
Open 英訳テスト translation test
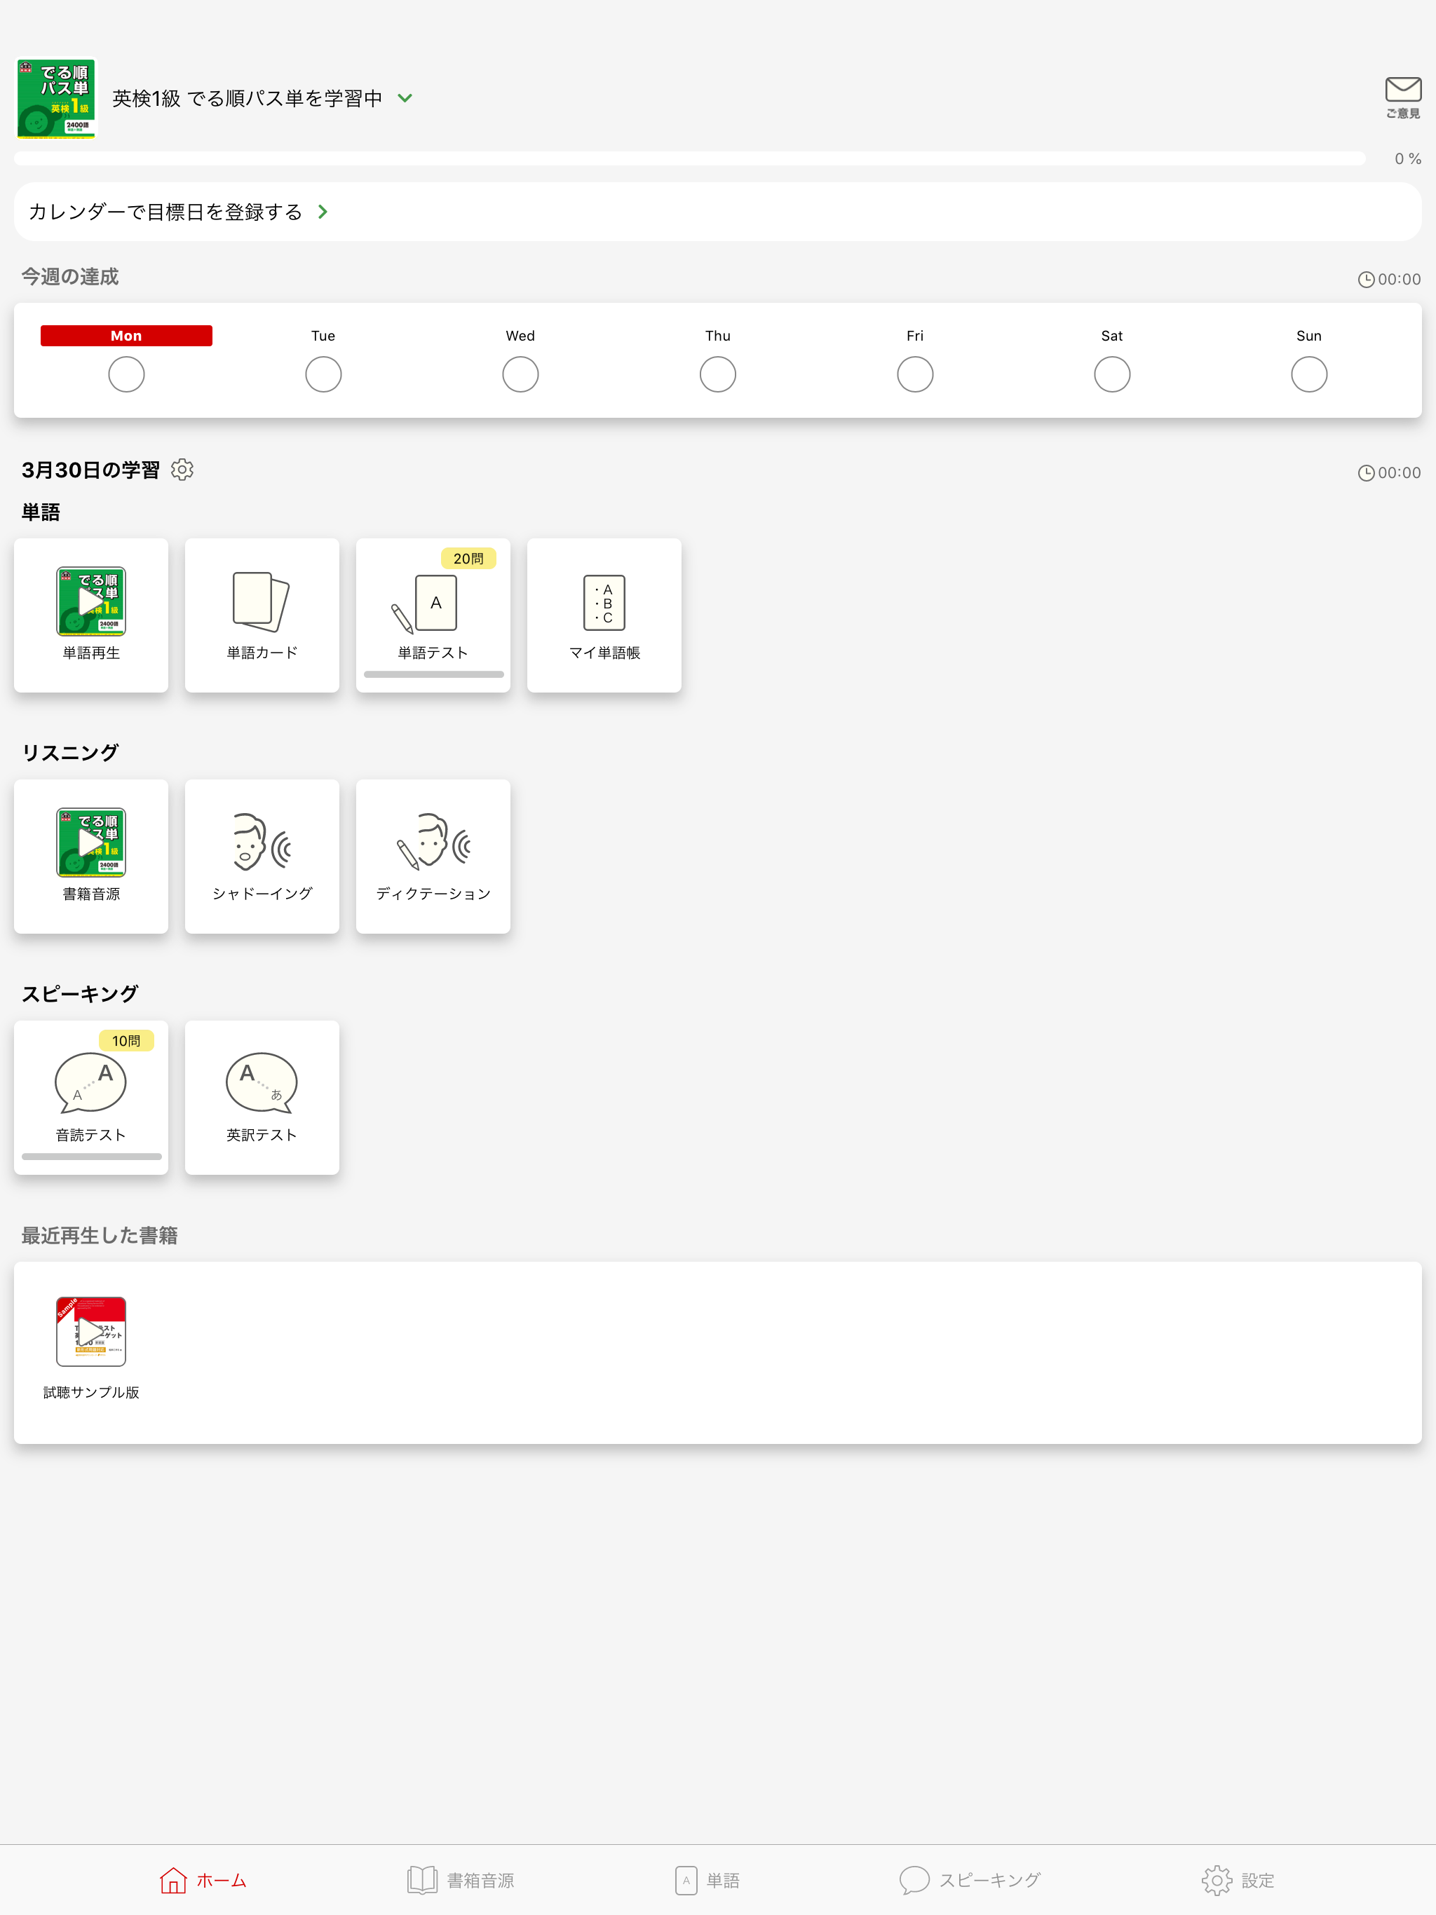pos(262,1096)
